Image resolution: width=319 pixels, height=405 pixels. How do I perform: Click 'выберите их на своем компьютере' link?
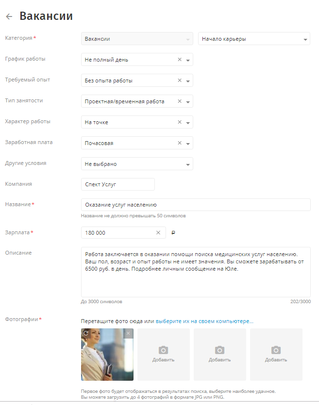click(x=204, y=321)
